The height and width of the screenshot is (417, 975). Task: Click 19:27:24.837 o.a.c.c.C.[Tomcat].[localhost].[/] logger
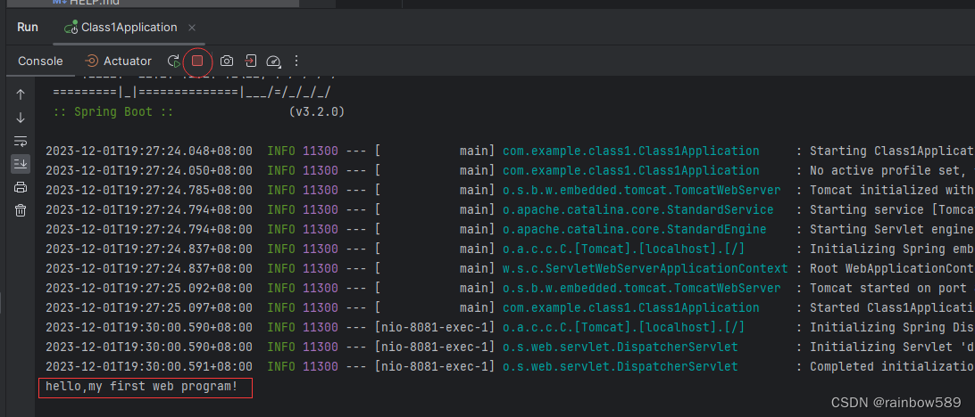624,249
